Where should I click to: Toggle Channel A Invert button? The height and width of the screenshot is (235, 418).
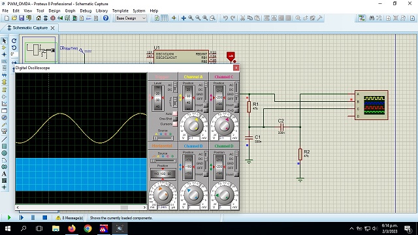206,105
